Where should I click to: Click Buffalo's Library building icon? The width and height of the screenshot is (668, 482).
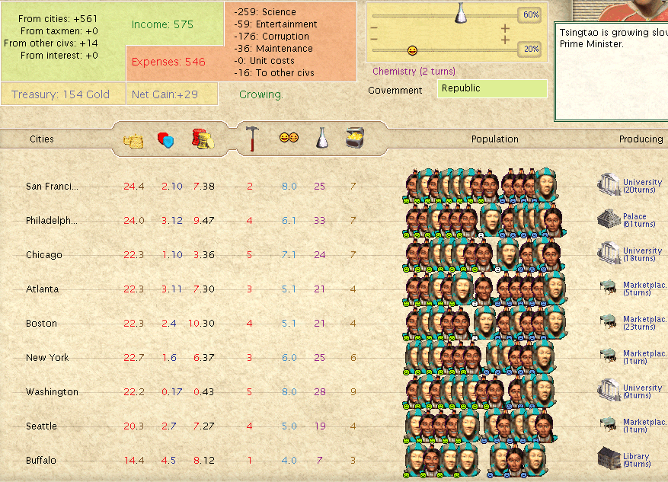pyautogui.click(x=609, y=458)
